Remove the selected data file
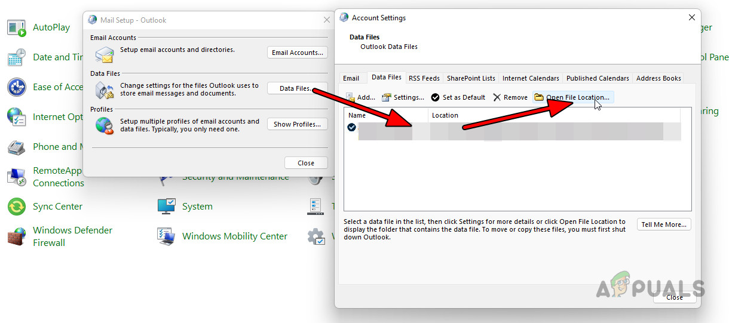 click(510, 97)
